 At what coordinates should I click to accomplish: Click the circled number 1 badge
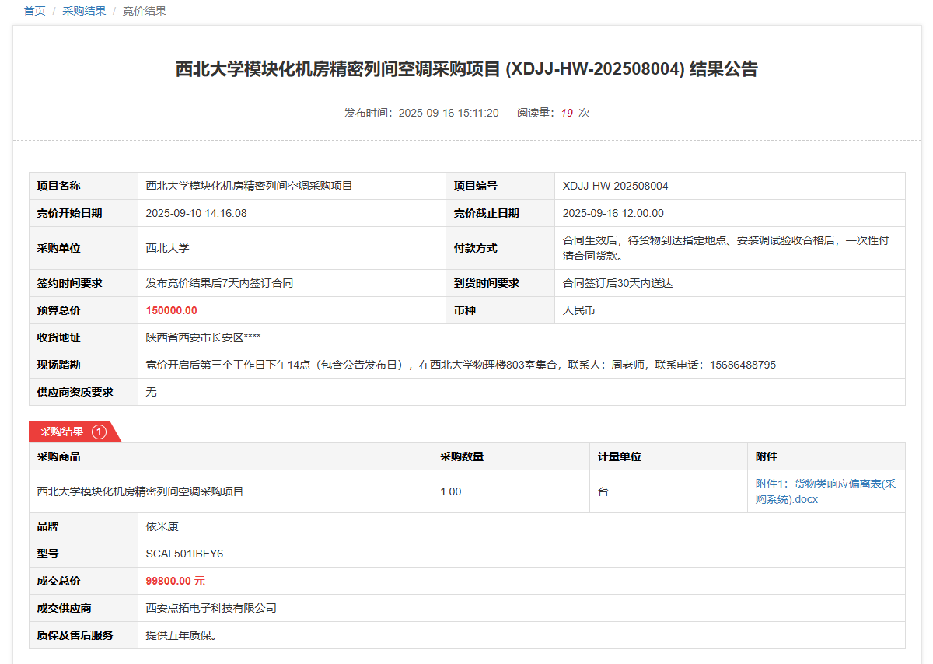pos(99,432)
